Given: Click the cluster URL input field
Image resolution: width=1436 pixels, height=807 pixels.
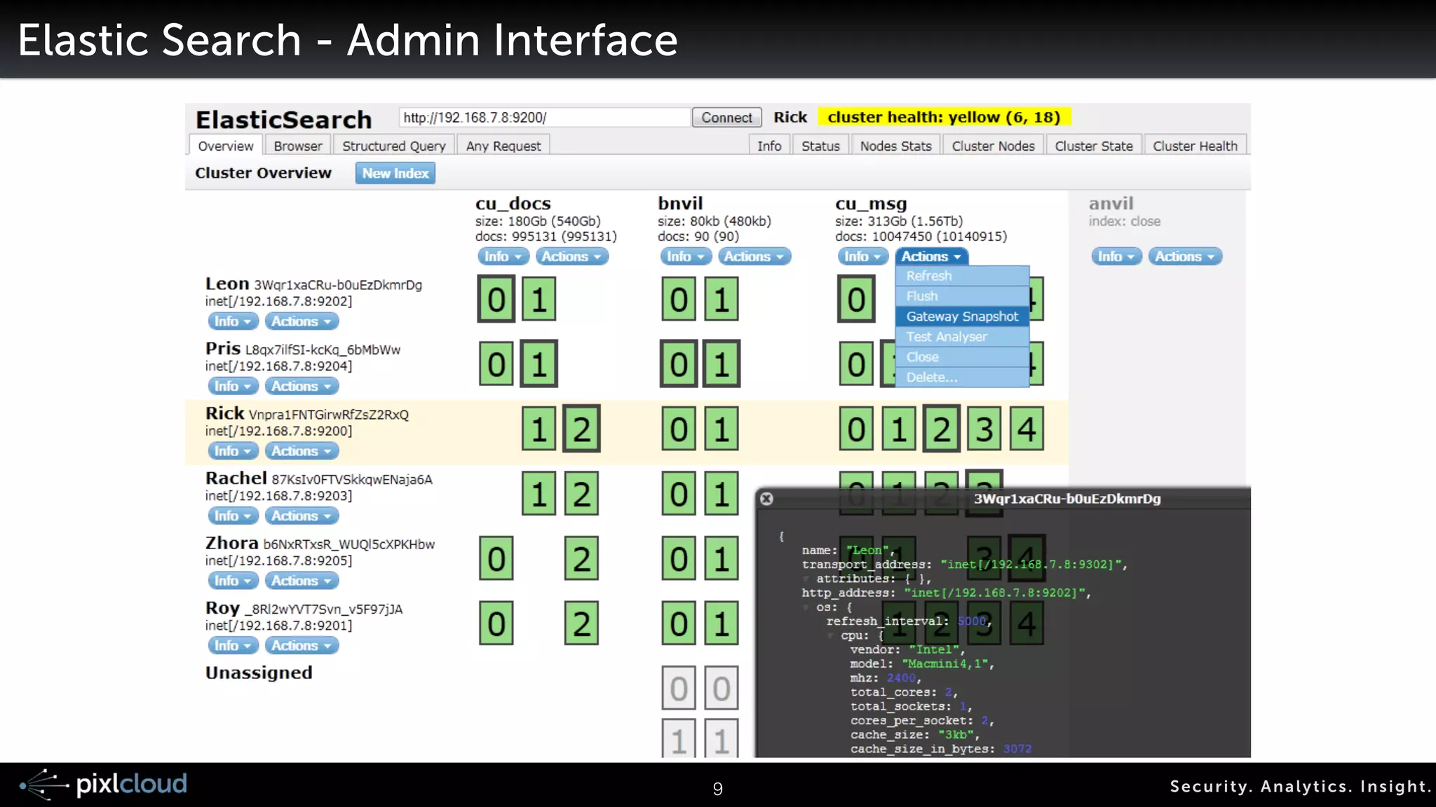Looking at the screenshot, I should point(544,118).
